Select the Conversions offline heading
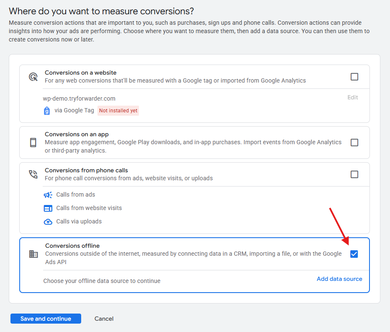390x332 pixels. point(72,246)
